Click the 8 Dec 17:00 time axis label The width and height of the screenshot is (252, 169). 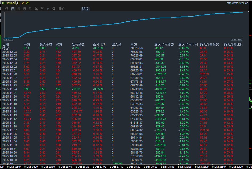[99, 167]
